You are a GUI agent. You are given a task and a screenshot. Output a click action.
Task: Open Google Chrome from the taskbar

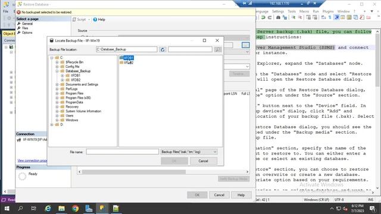pos(75,209)
